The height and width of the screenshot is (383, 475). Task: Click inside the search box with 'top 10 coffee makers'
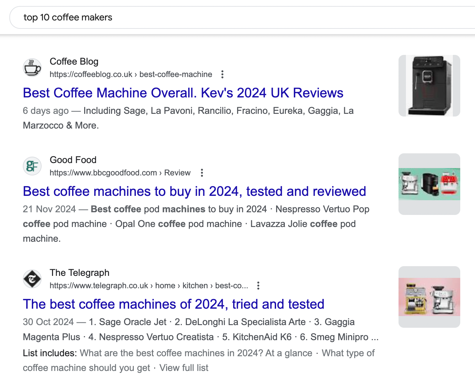[x=134, y=17]
